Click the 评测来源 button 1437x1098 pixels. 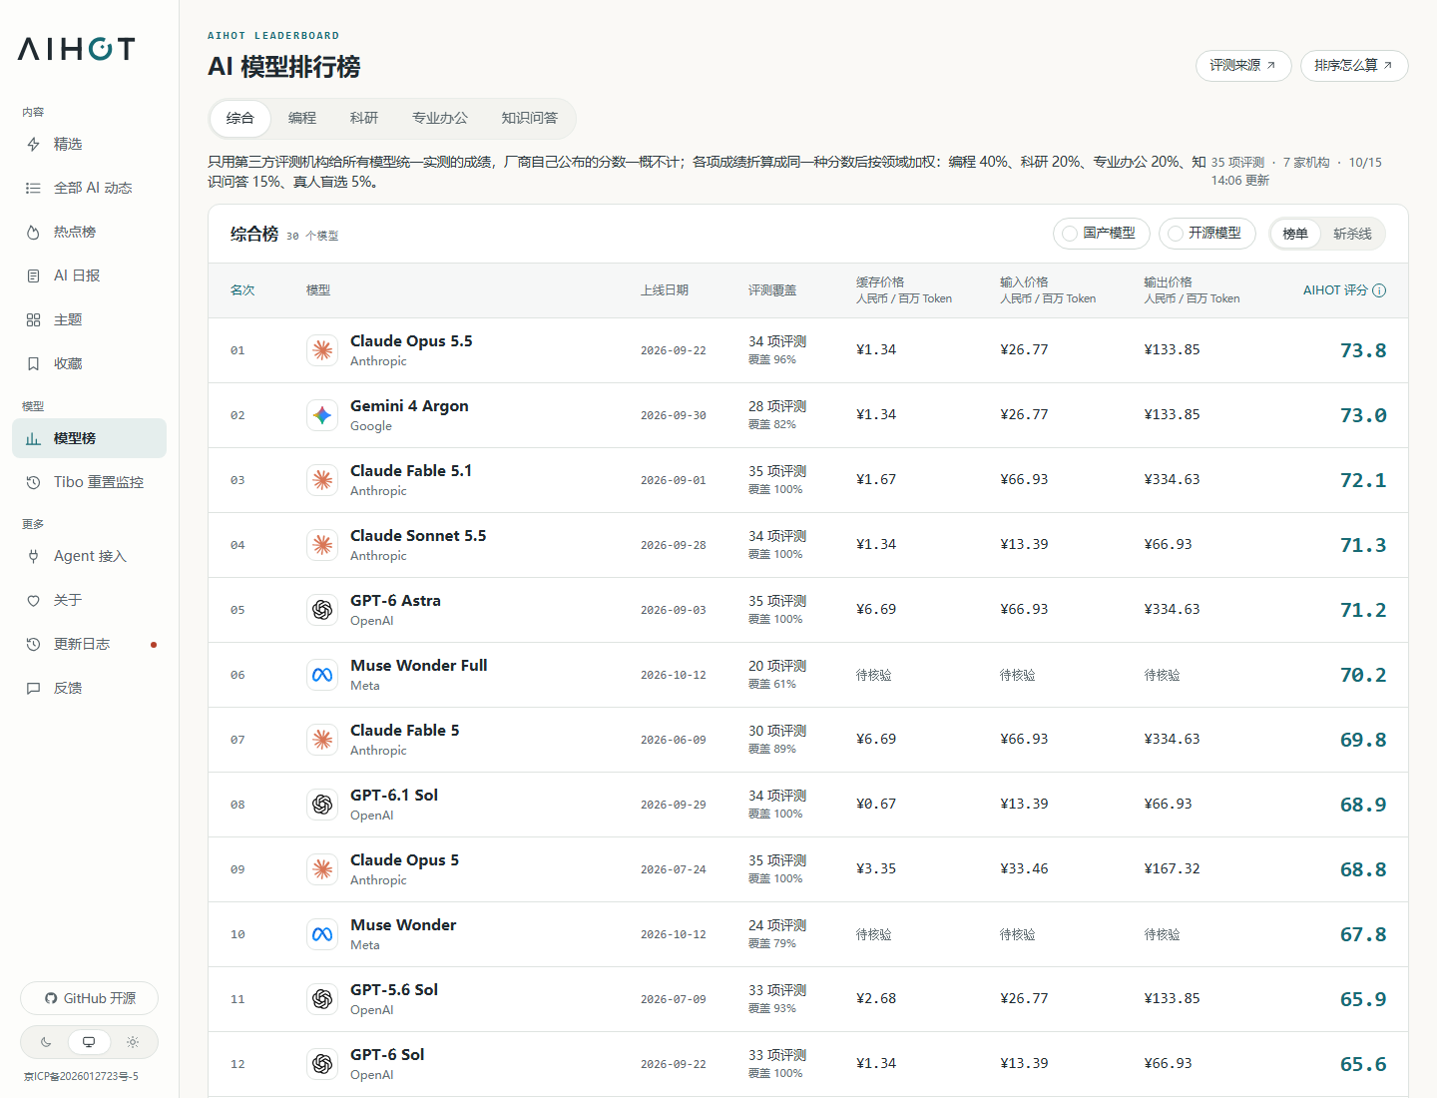(x=1243, y=66)
